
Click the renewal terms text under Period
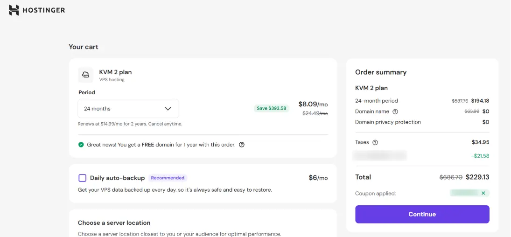point(130,124)
